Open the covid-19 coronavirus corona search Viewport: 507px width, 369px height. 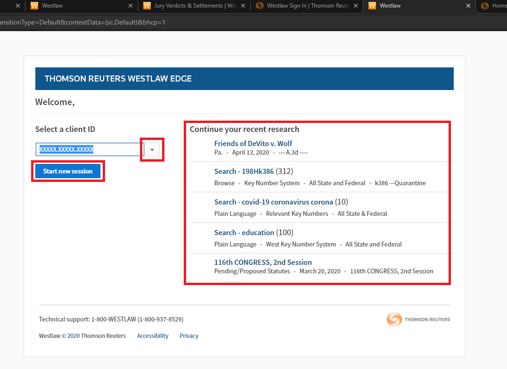click(273, 202)
